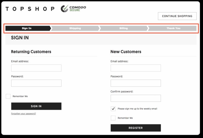Click the Comodo Secure badge
203x138 pixels.
(73, 9)
